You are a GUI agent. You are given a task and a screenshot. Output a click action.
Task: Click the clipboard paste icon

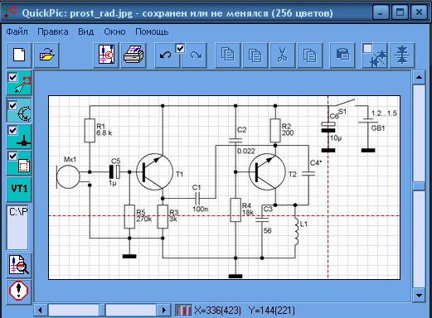(x=342, y=55)
